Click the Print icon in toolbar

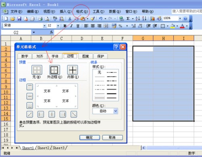[40, 19]
